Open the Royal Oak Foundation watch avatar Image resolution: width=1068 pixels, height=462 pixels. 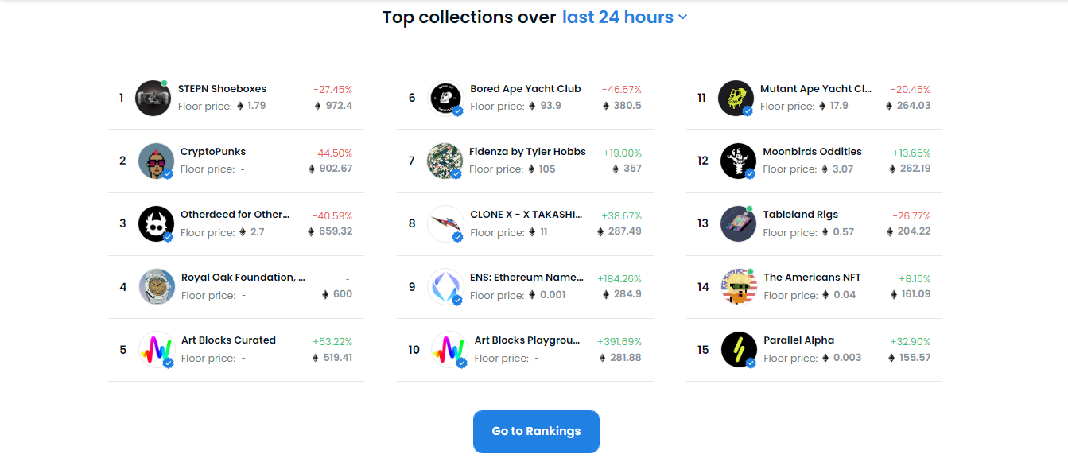coord(157,286)
